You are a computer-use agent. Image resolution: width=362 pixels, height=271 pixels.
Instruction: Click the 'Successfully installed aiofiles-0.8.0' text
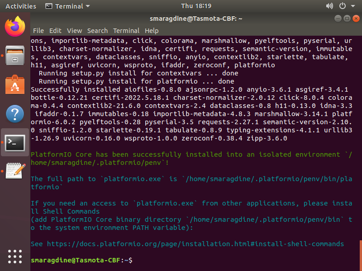[x=106, y=89]
